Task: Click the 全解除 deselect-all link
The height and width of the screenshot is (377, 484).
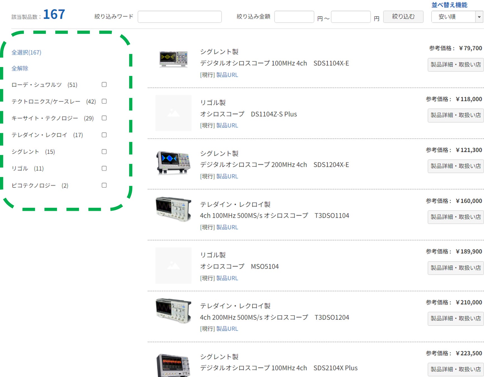Action: click(x=20, y=68)
